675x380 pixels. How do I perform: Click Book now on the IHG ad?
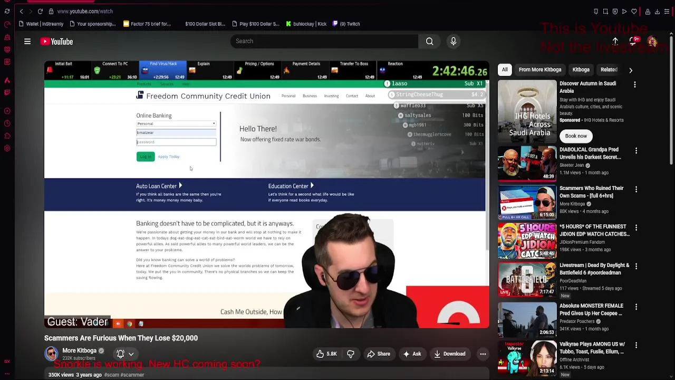(576, 136)
